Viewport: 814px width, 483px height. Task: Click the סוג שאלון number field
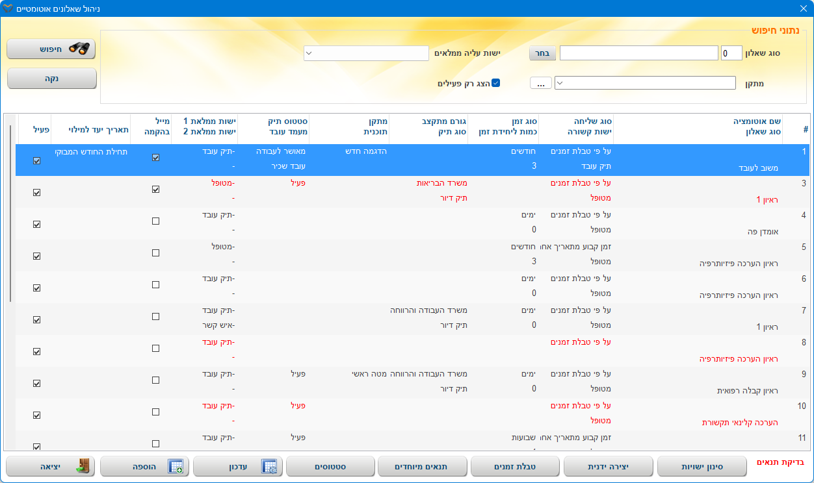(732, 53)
